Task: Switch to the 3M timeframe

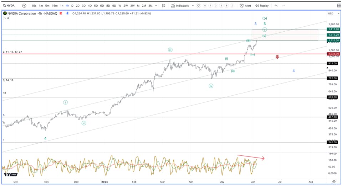Action: [x=150, y=6]
